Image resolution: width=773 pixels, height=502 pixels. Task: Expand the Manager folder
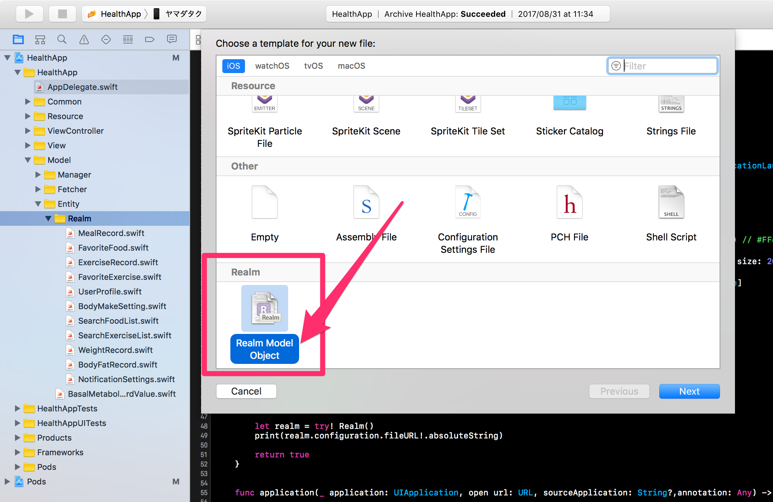coord(38,175)
